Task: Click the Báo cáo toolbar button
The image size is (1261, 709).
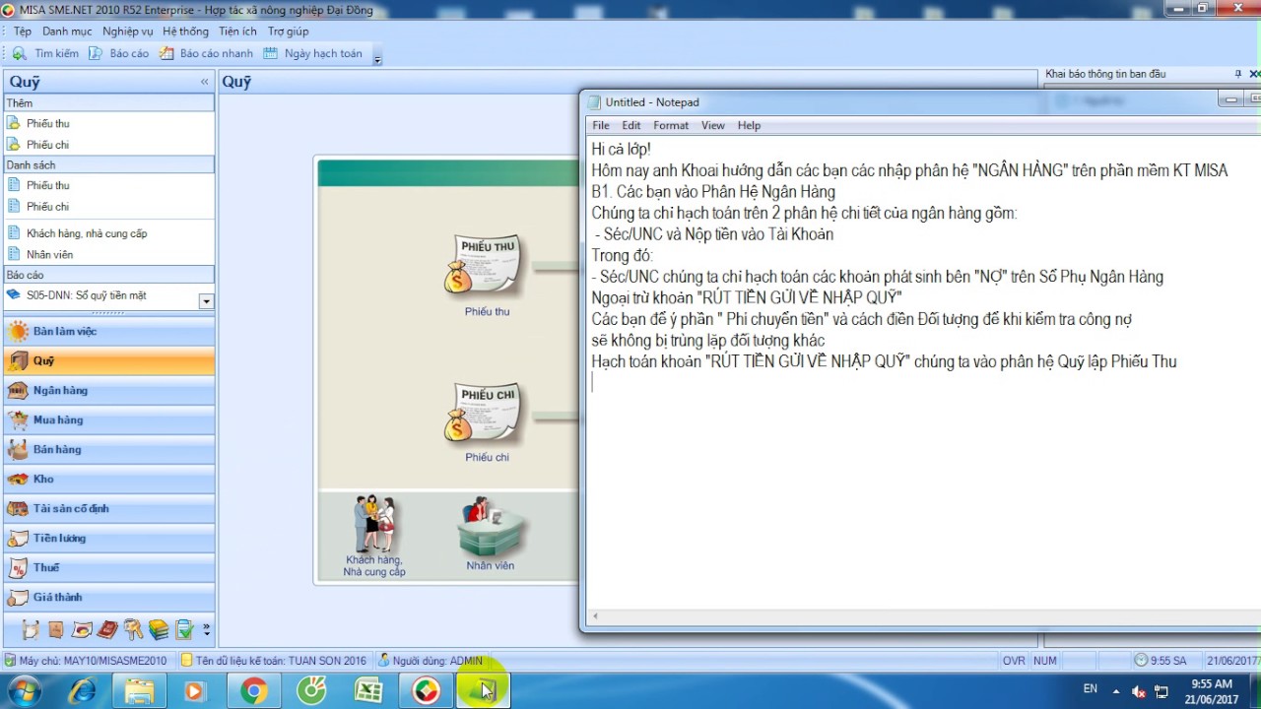Action: 119,53
